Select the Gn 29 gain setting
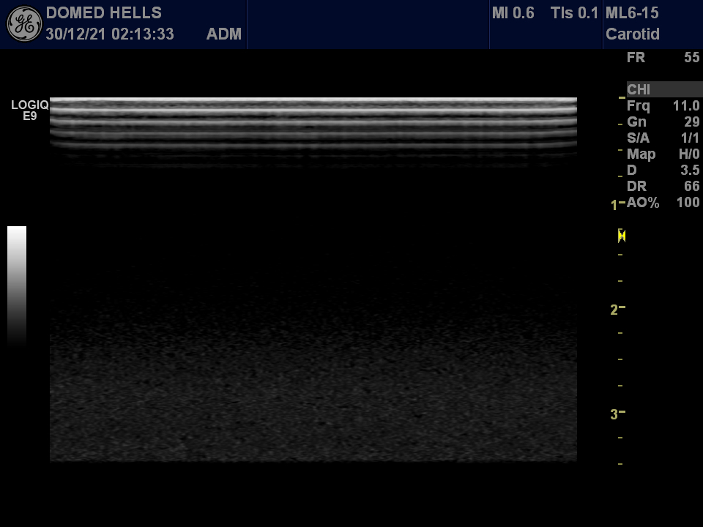 tap(663, 122)
